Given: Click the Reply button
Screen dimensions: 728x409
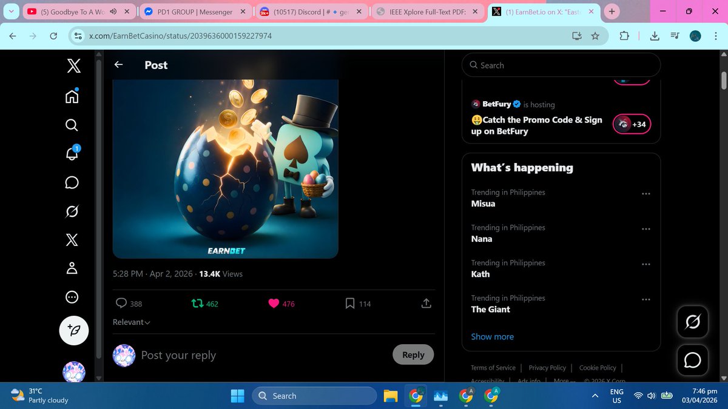Looking at the screenshot, I should [413, 354].
